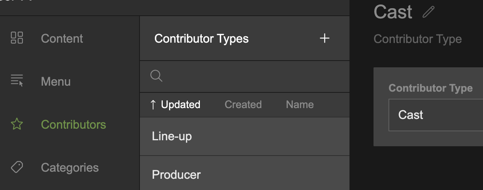Open the Categories label in sidebar
Screen dimensions: 483x190
[x=70, y=168]
